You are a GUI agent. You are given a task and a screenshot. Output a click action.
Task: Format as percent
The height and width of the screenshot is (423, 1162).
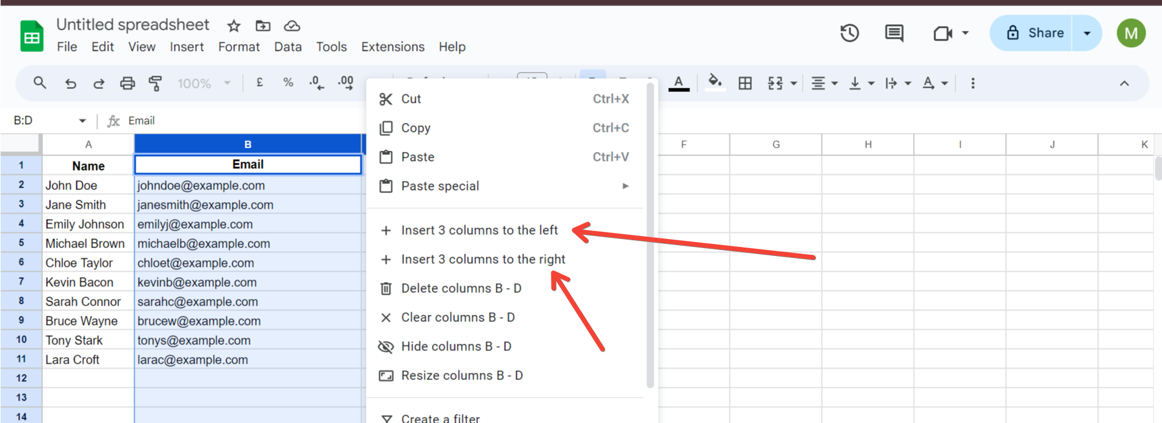coord(288,83)
